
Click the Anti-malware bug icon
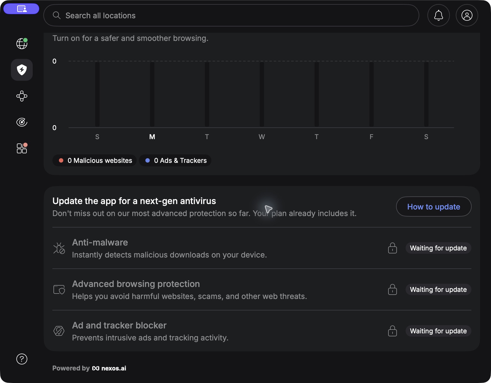[59, 248]
